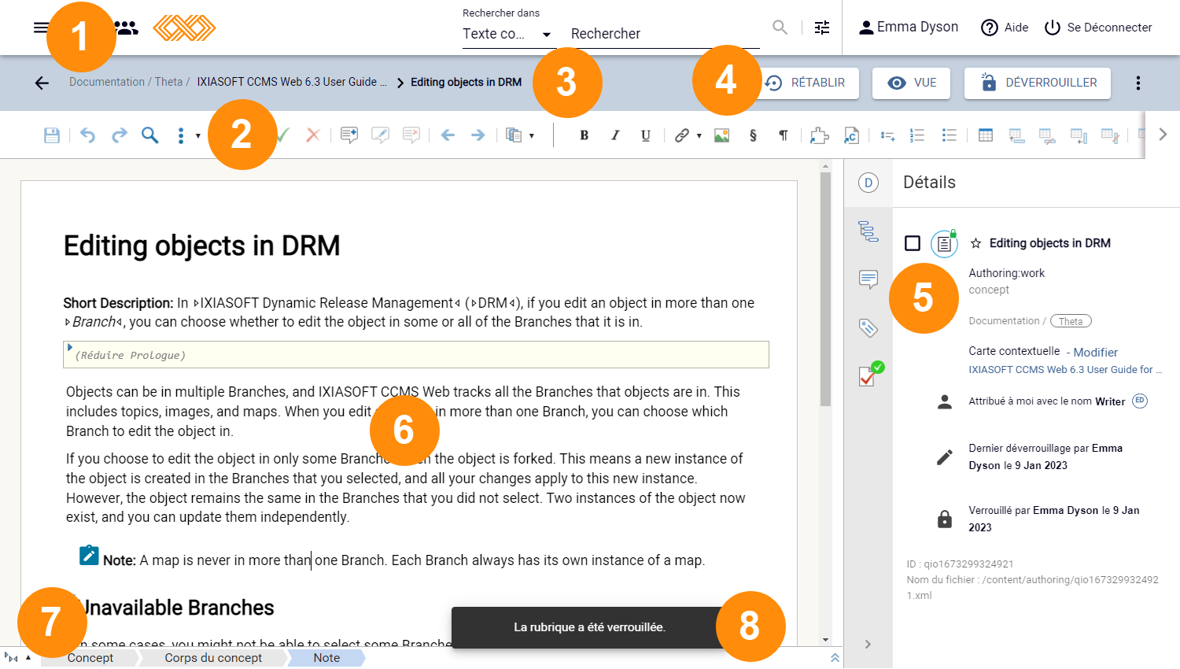This screenshot has width=1180, height=669.
Task: Open the header kebab more-actions menu
Action: point(1138,83)
